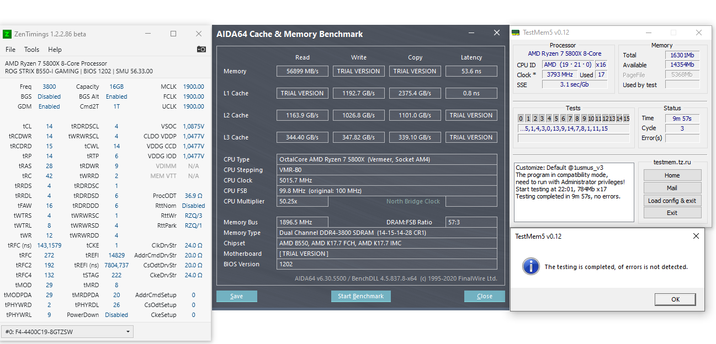This screenshot has height=344, width=716.
Task: Click Save in the AIDA64 benchmark
Action: (x=237, y=296)
